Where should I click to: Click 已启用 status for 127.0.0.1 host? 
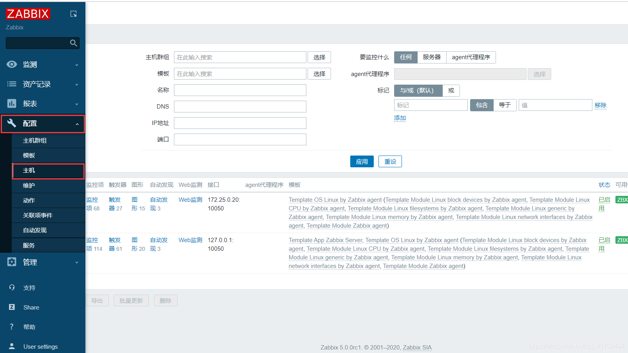click(x=604, y=244)
